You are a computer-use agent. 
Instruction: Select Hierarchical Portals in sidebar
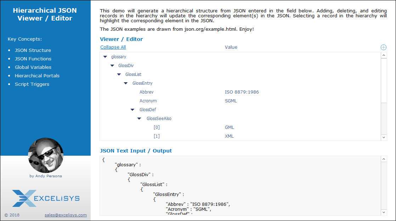[x=37, y=76]
